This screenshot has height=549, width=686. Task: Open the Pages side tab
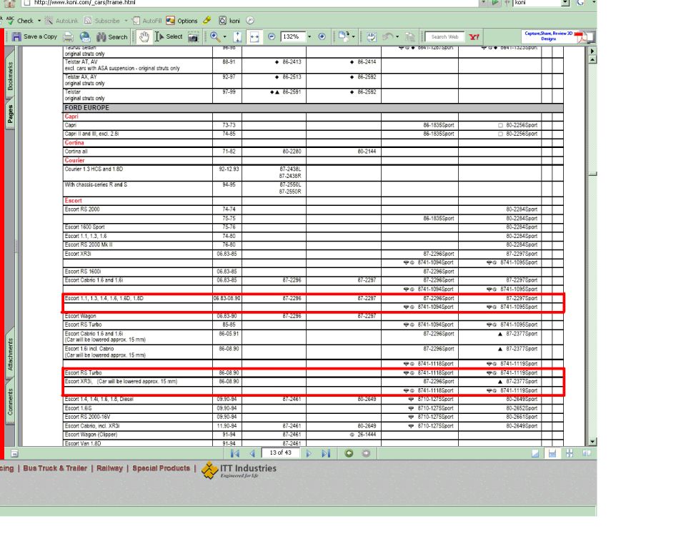tap(10, 114)
